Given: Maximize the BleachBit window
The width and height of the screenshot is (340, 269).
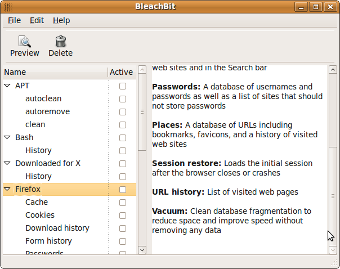Looking at the screenshot, I should [x=316, y=6].
